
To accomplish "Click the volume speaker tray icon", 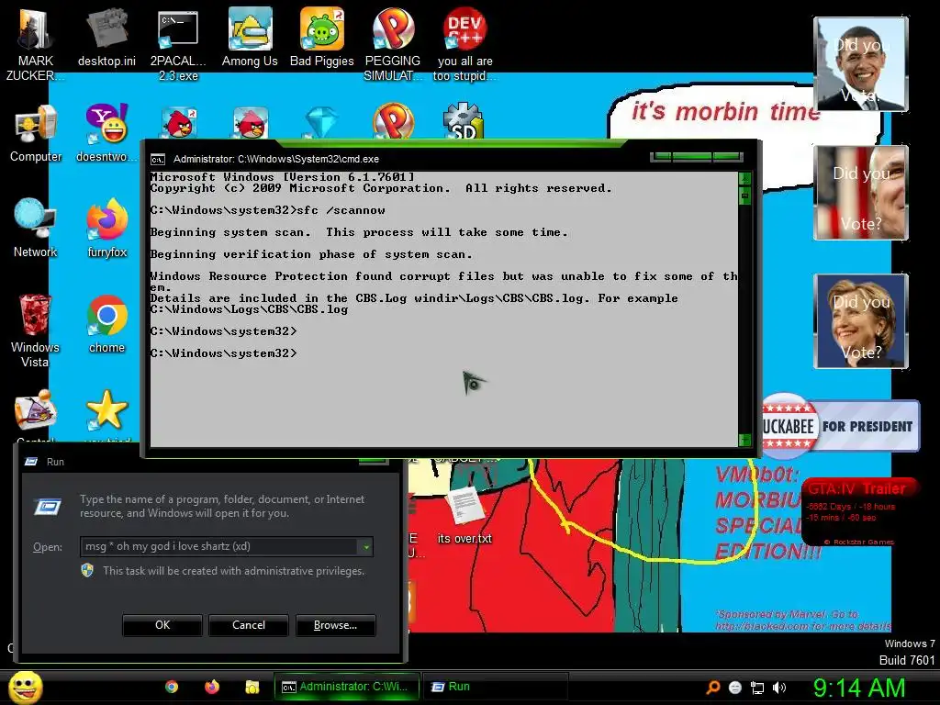I will point(779,688).
